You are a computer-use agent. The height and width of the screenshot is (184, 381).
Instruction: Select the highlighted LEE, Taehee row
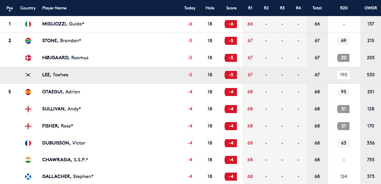click(x=190, y=75)
